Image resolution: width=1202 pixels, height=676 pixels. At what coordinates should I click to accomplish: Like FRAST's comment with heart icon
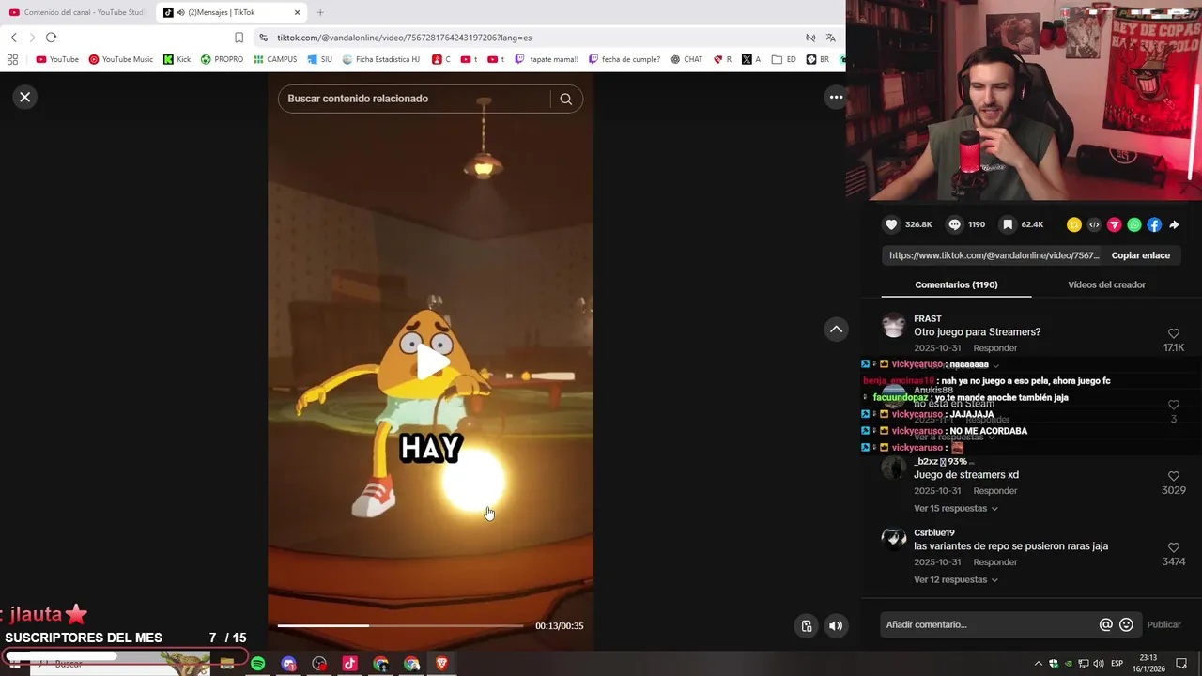point(1173,334)
